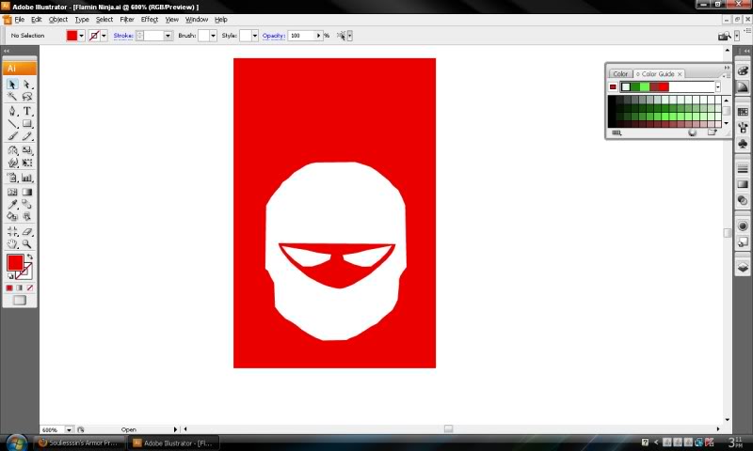Open the Symbols panel club icon
Screen dimensions: 753x451
pyautogui.click(x=743, y=144)
